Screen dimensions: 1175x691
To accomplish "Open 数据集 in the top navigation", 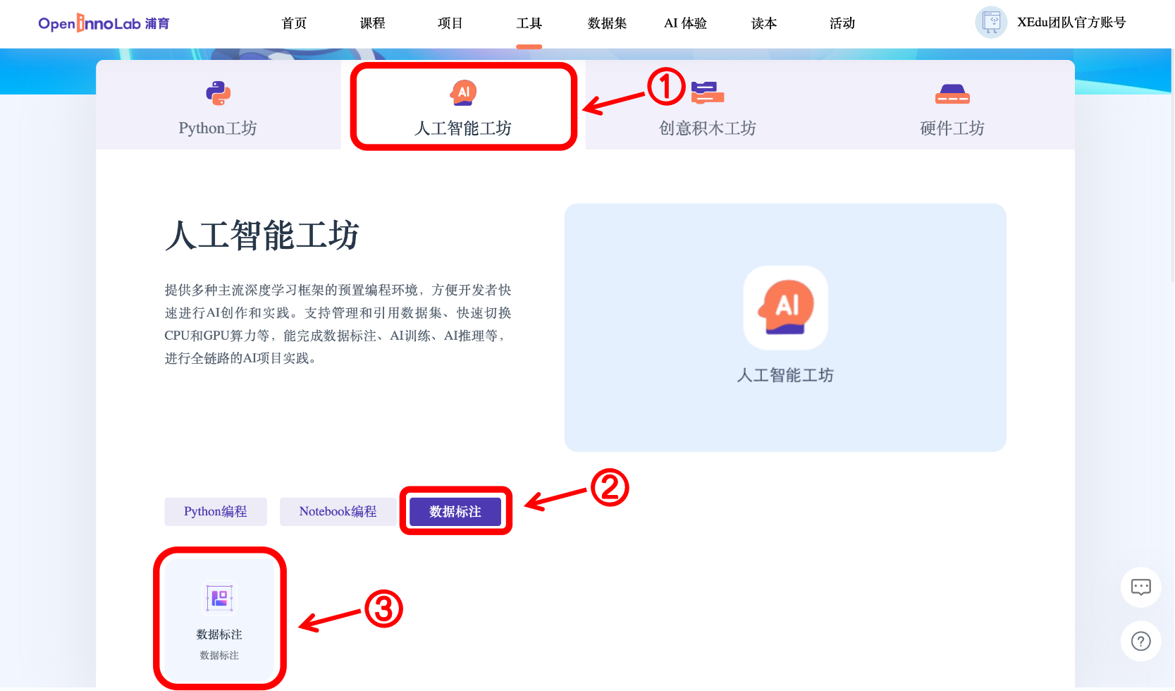I will 607,23.
